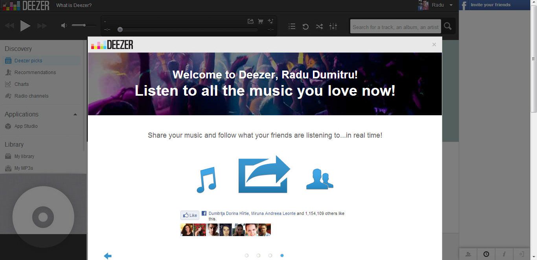Click the browser scrollbar up arrow
537x260 pixels.
point(534,3)
